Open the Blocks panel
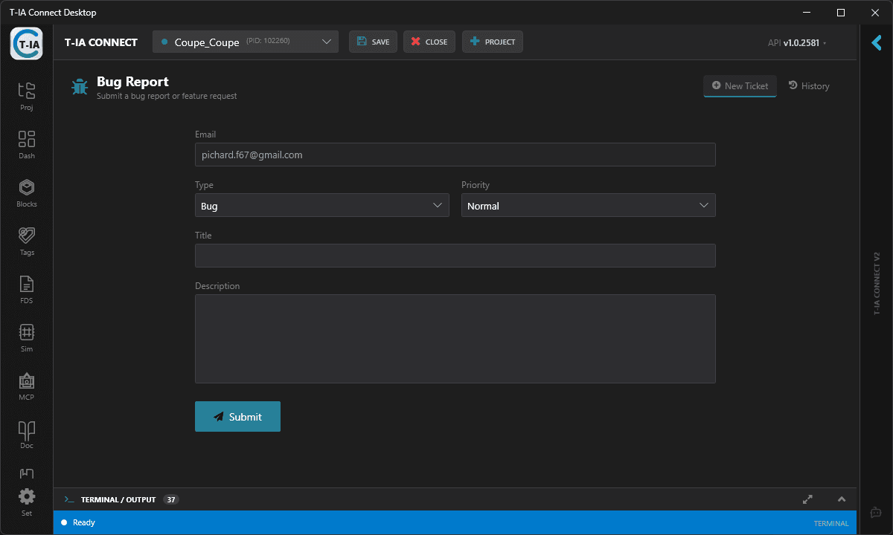Viewport: 893px width, 535px height. 26,192
